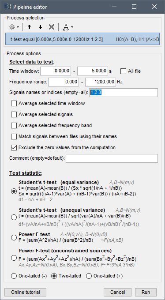165x300 pixels.
Task: Edit the time window start field
Action: (56, 71)
